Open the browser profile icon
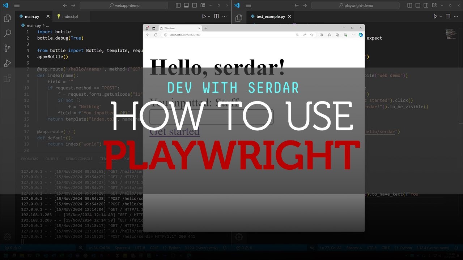The width and height of the screenshot is (463, 260). click(x=147, y=28)
